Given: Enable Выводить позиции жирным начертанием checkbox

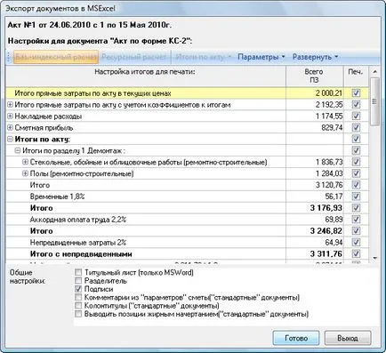Looking at the screenshot, I should (x=78, y=314).
